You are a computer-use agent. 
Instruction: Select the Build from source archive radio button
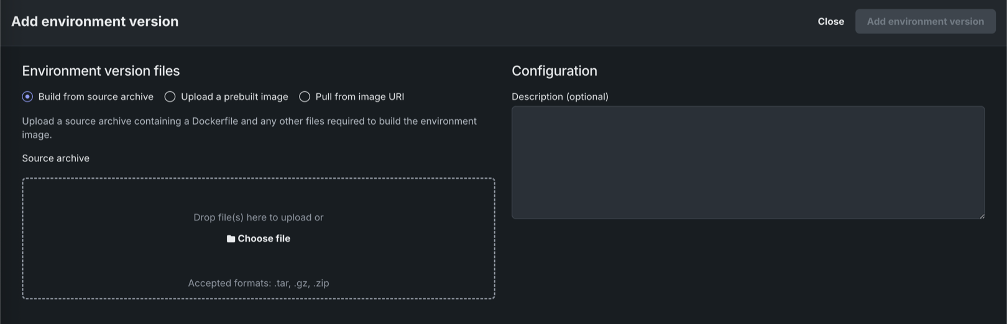pos(27,97)
